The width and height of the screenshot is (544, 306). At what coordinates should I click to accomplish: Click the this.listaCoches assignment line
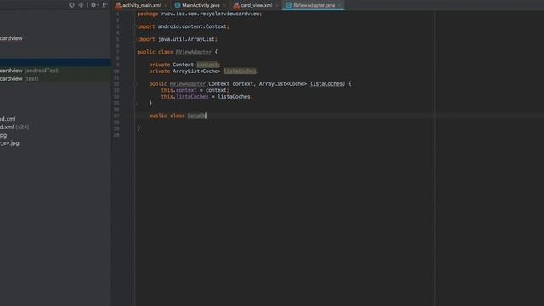point(207,96)
